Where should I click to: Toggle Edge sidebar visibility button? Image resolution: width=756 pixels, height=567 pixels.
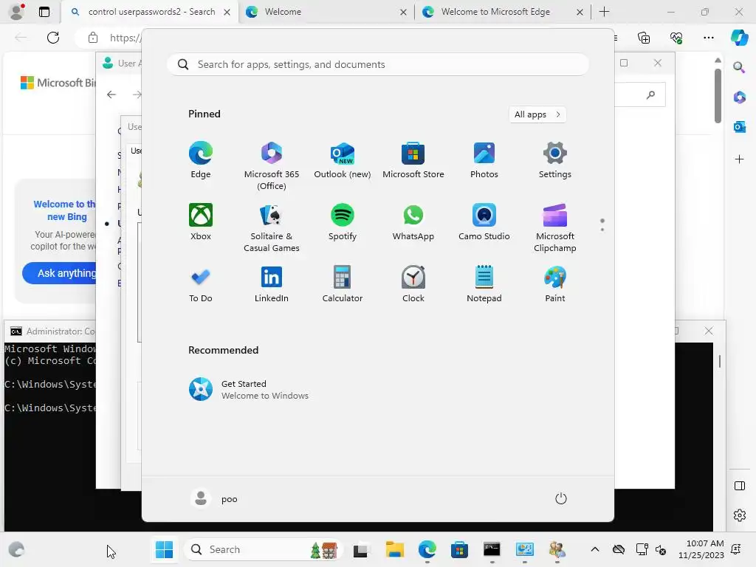[x=739, y=486]
